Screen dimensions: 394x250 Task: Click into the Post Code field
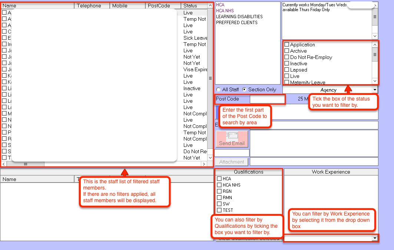click(x=267, y=99)
